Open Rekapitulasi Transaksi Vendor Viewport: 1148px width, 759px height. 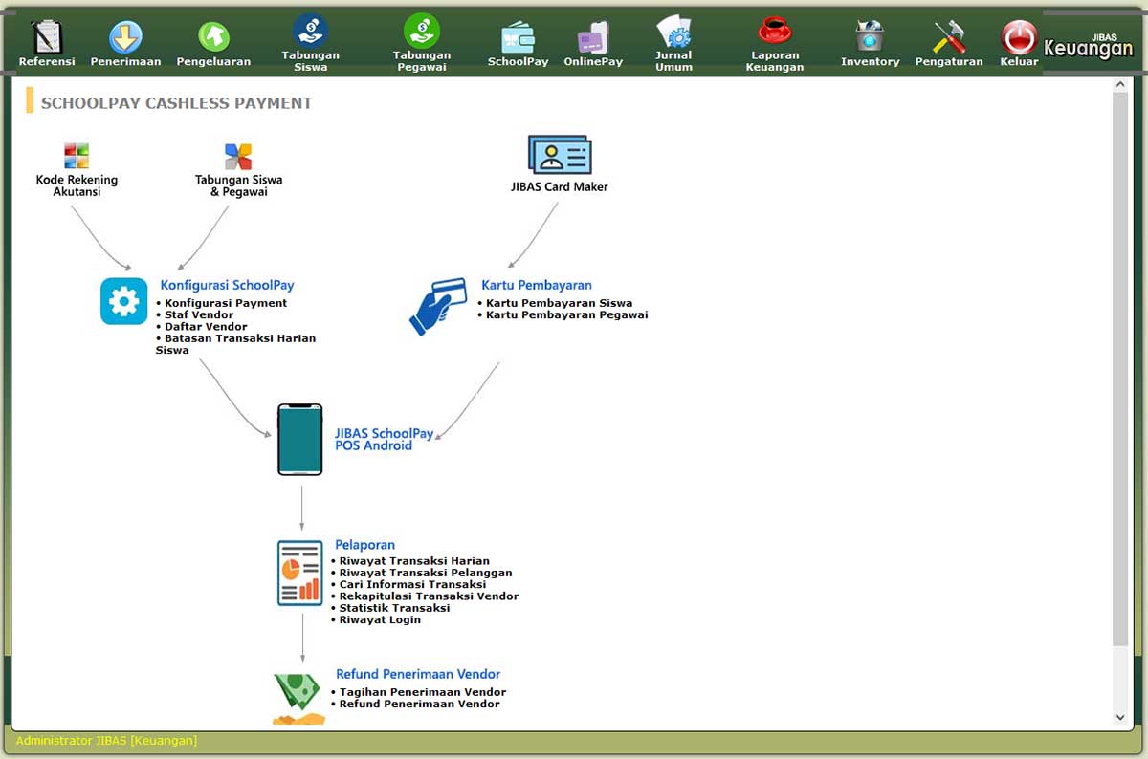pyautogui.click(x=429, y=596)
